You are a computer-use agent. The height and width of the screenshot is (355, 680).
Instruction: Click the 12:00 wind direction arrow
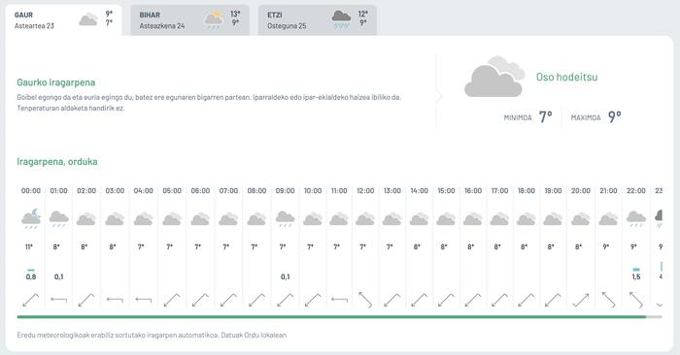click(x=365, y=300)
